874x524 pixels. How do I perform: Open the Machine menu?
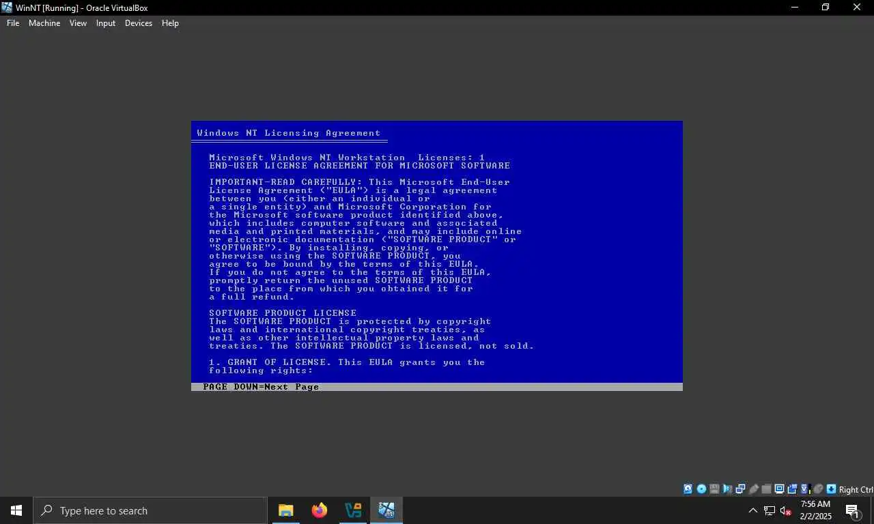tap(44, 23)
